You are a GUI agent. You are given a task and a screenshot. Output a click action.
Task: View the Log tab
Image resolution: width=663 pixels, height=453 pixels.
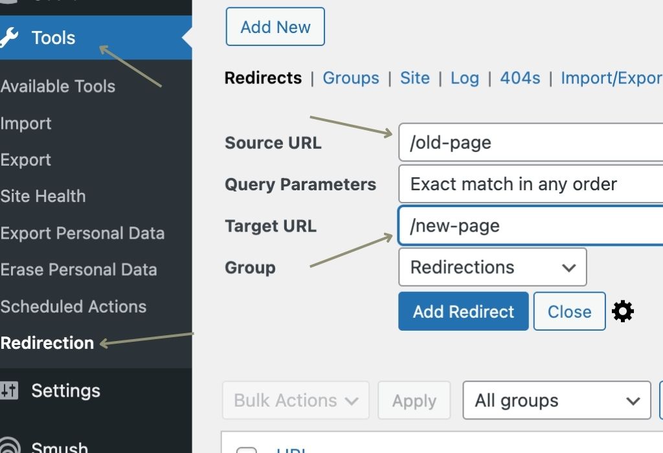tap(465, 78)
